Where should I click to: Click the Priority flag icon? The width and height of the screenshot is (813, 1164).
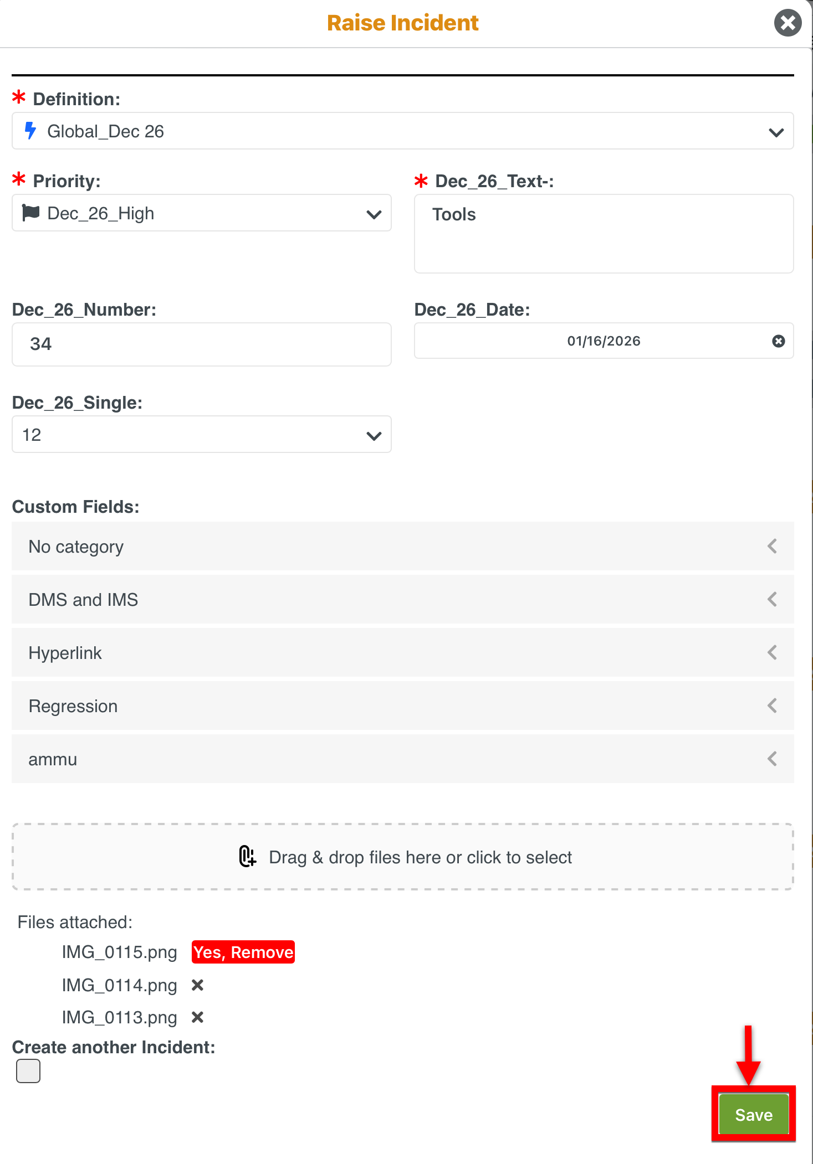tap(31, 213)
